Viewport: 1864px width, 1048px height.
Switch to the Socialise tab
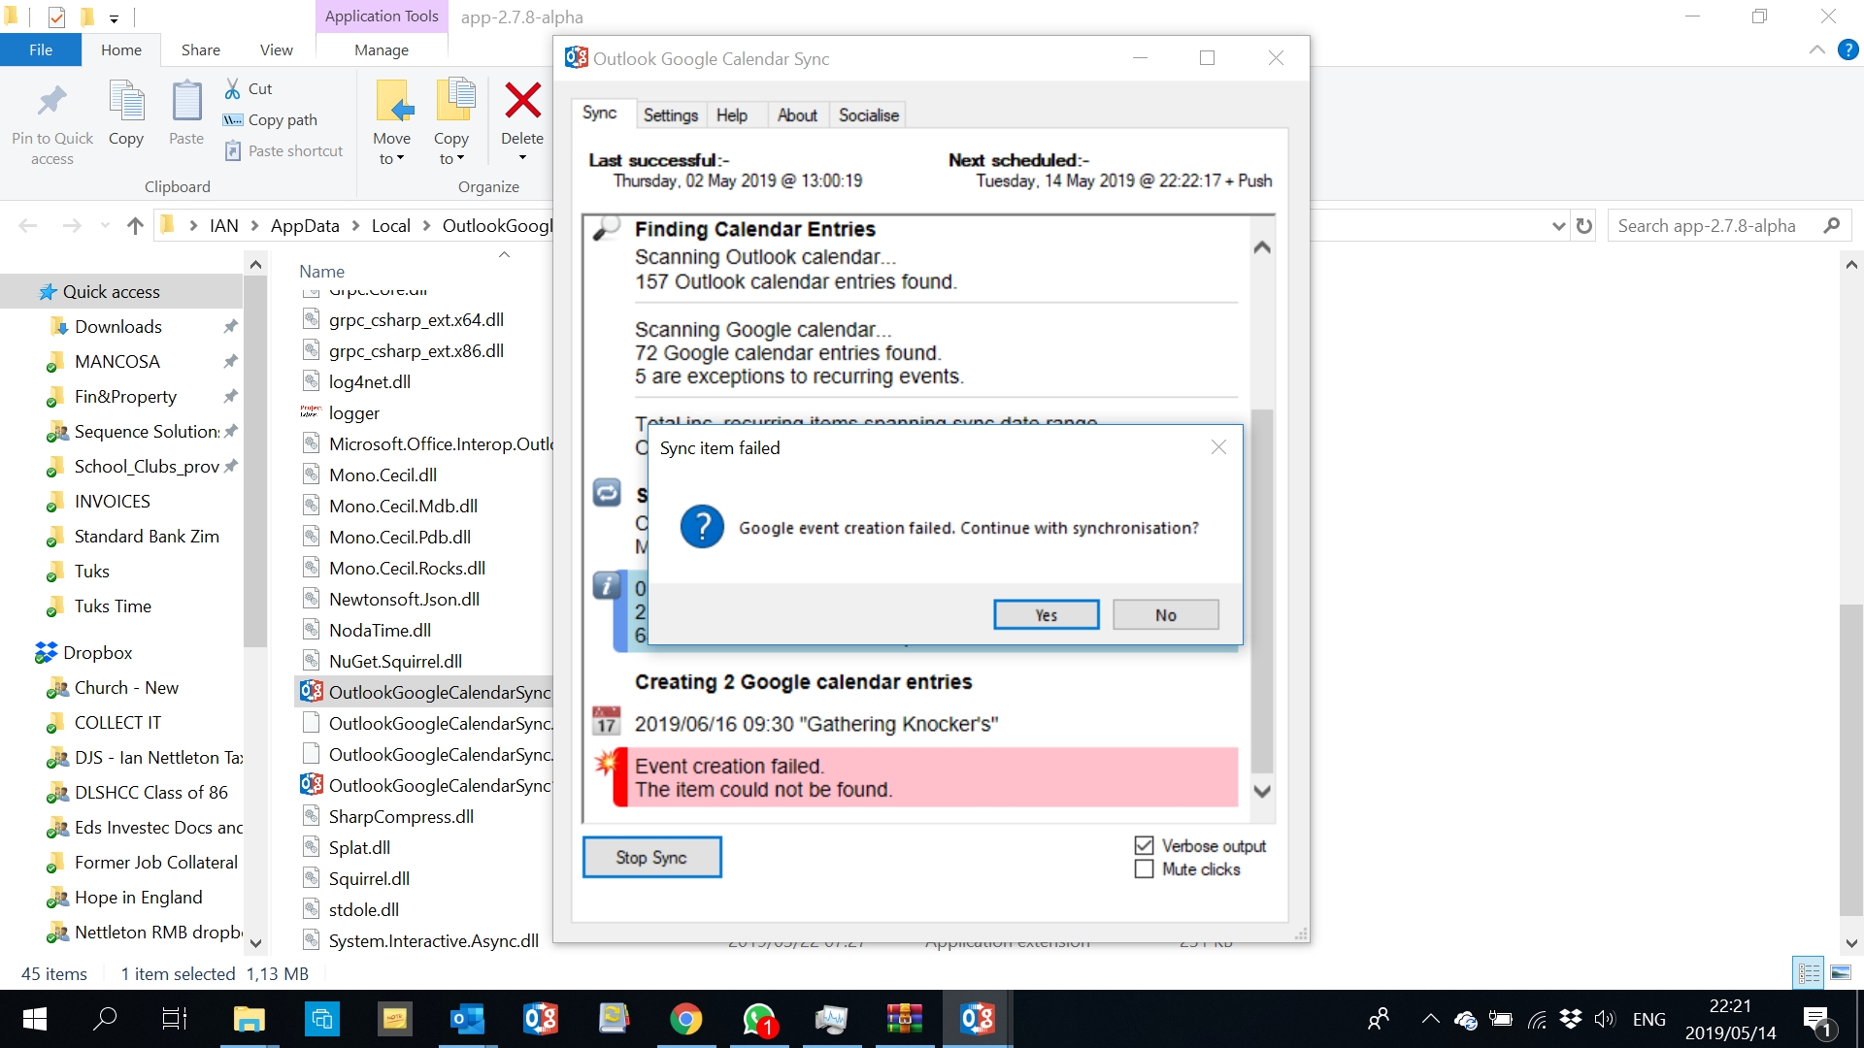868,115
